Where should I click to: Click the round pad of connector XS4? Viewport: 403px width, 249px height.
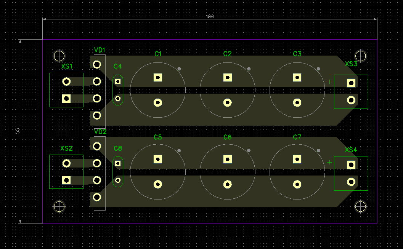coord(351,182)
